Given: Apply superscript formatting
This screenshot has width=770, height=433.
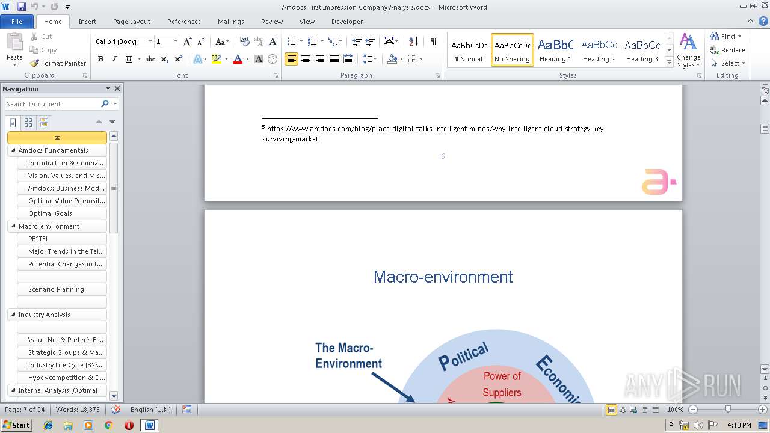Looking at the screenshot, I should point(178,59).
